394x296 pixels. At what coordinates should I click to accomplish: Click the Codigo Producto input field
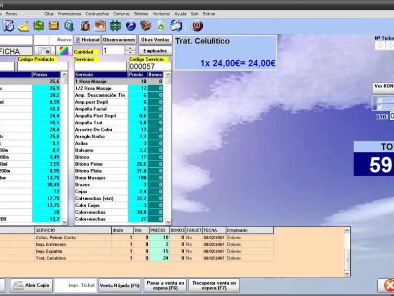click(43, 67)
